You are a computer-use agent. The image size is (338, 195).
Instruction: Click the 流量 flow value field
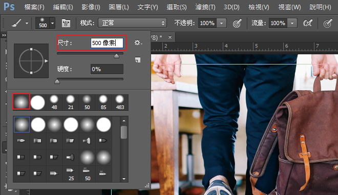coord(278,23)
